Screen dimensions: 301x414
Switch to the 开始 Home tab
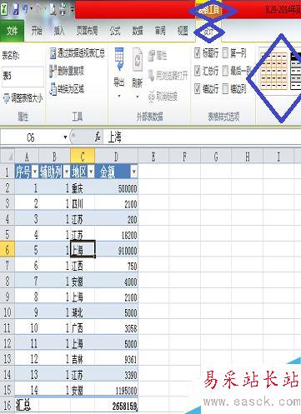point(37,31)
